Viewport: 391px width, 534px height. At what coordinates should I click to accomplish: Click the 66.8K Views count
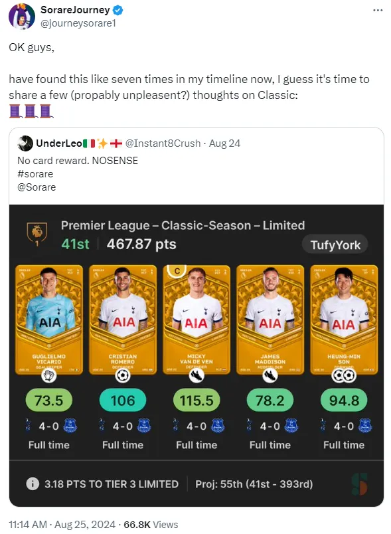click(x=151, y=524)
